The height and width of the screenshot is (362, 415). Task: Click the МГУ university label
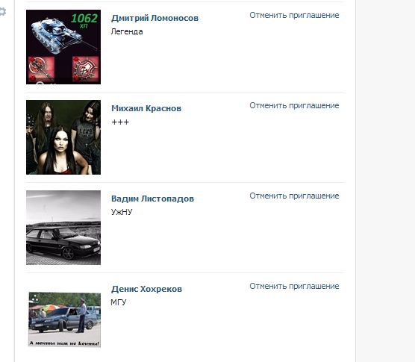(119, 302)
